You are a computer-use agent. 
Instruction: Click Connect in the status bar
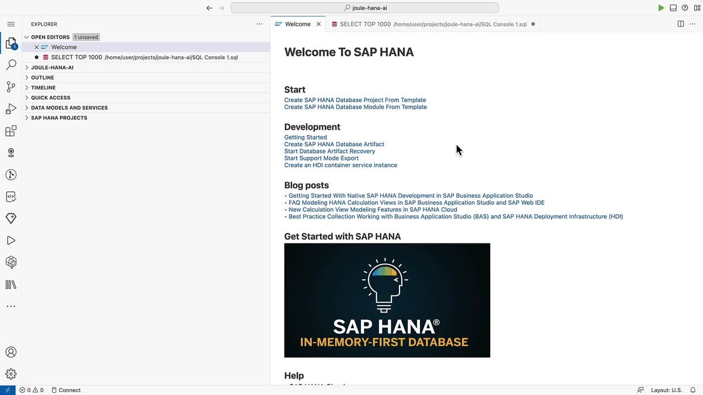tap(66, 390)
